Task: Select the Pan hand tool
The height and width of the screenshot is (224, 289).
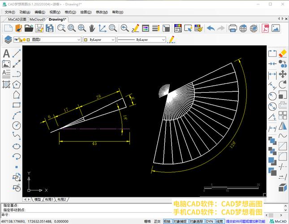Action: 92,28
